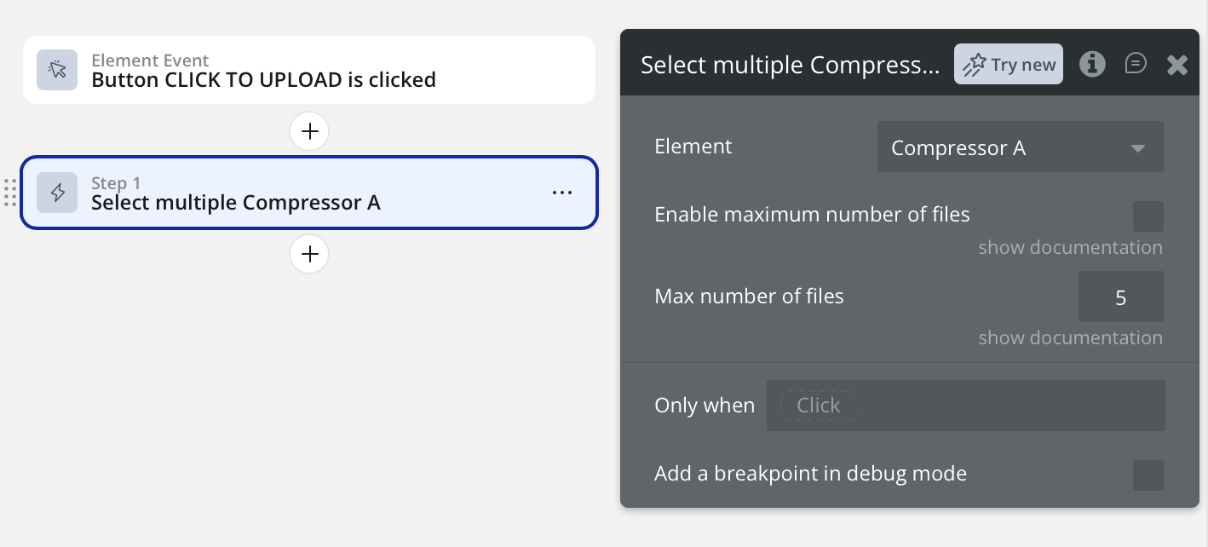Click the lightning bolt icon on Step 1
Screen dimensions: 1208x547
click(x=57, y=193)
